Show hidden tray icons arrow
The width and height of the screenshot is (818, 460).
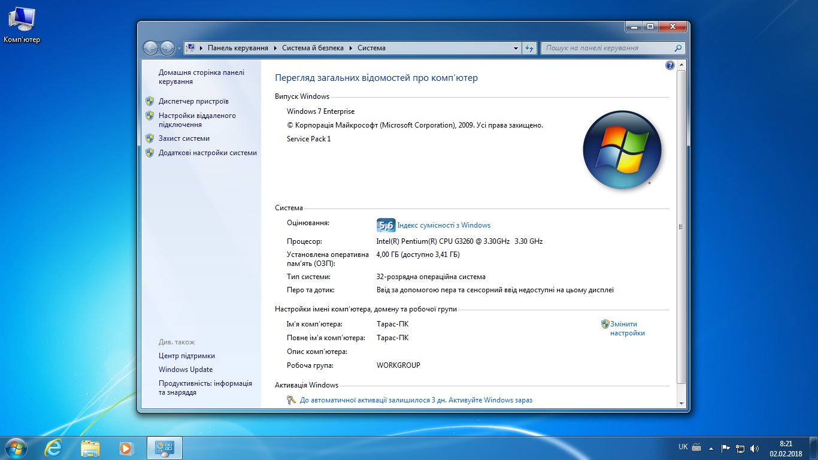pos(711,447)
